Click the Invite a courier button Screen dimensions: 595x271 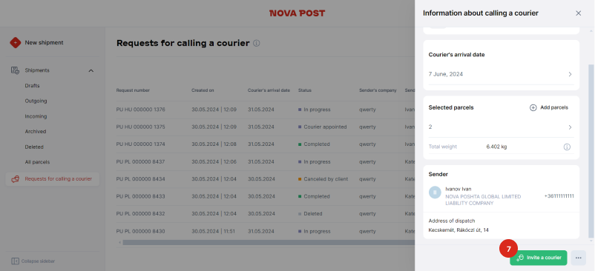coord(539,258)
